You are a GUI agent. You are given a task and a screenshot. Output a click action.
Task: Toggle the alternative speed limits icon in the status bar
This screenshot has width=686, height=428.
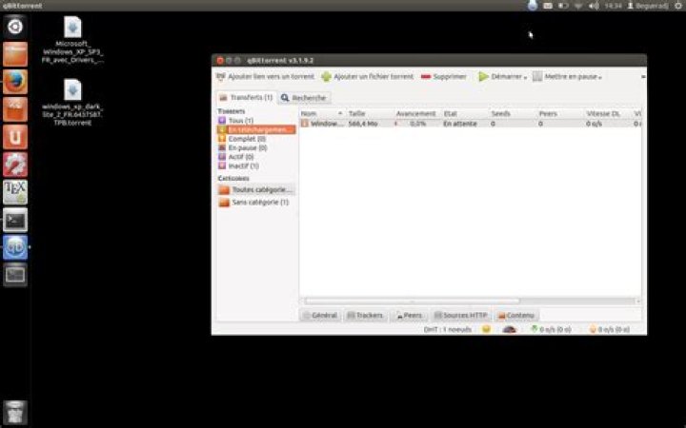pos(509,329)
